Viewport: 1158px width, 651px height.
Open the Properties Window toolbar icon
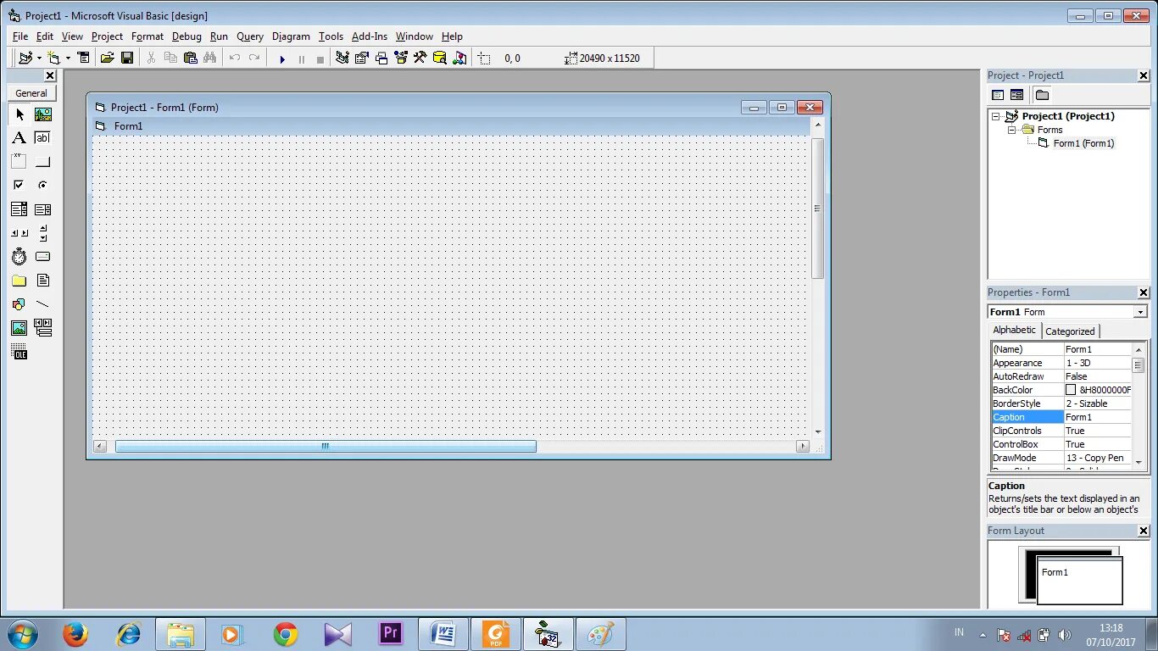[362, 58]
